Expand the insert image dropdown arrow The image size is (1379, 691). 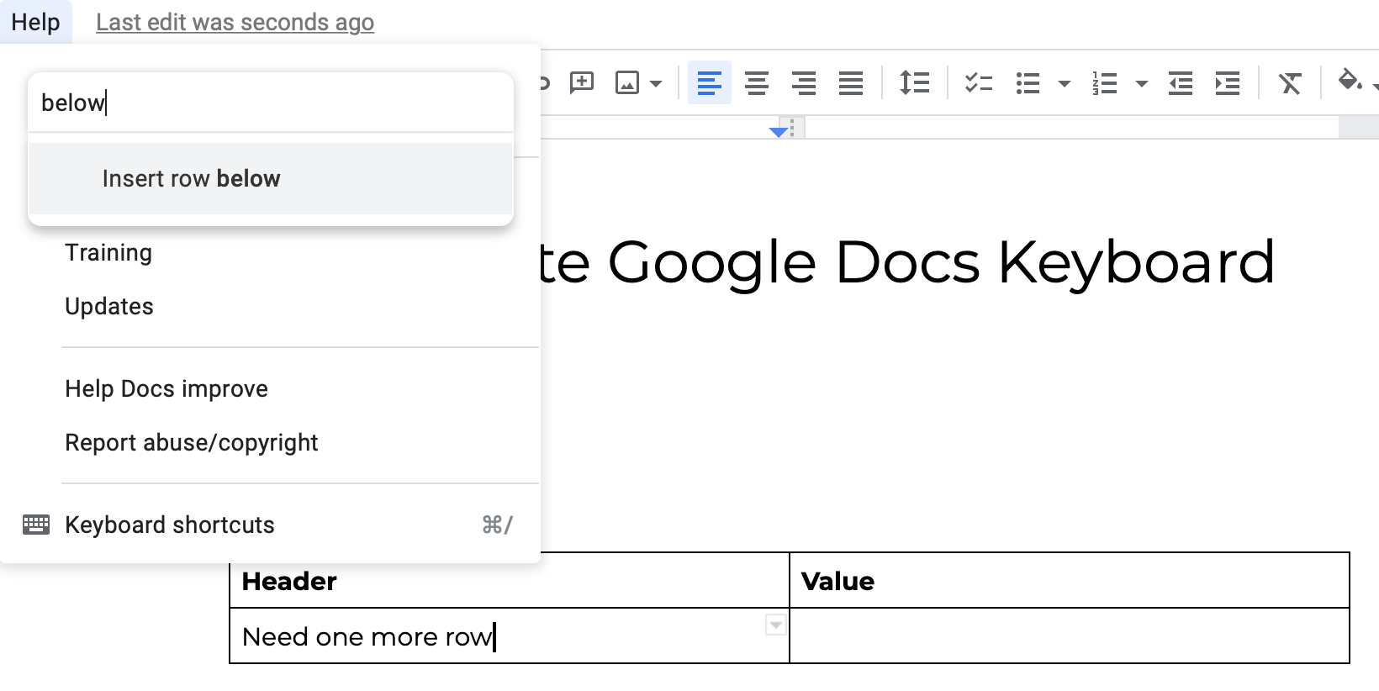[x=656, y=83]
